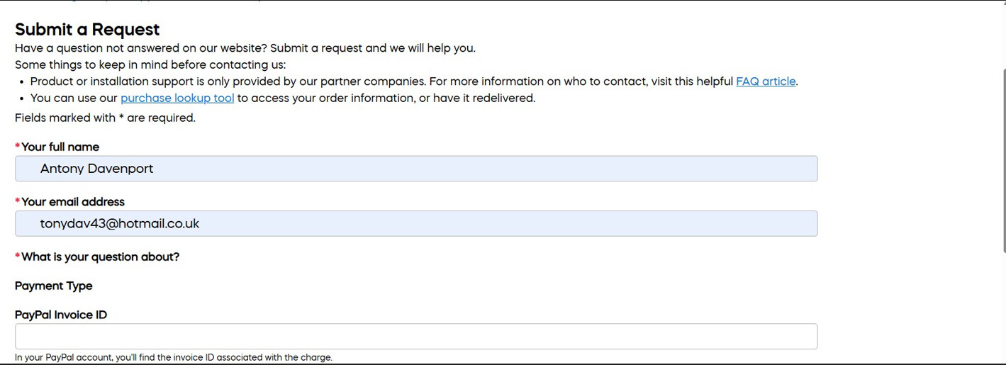Open the purchase lookup tool link

click(177, 99)
